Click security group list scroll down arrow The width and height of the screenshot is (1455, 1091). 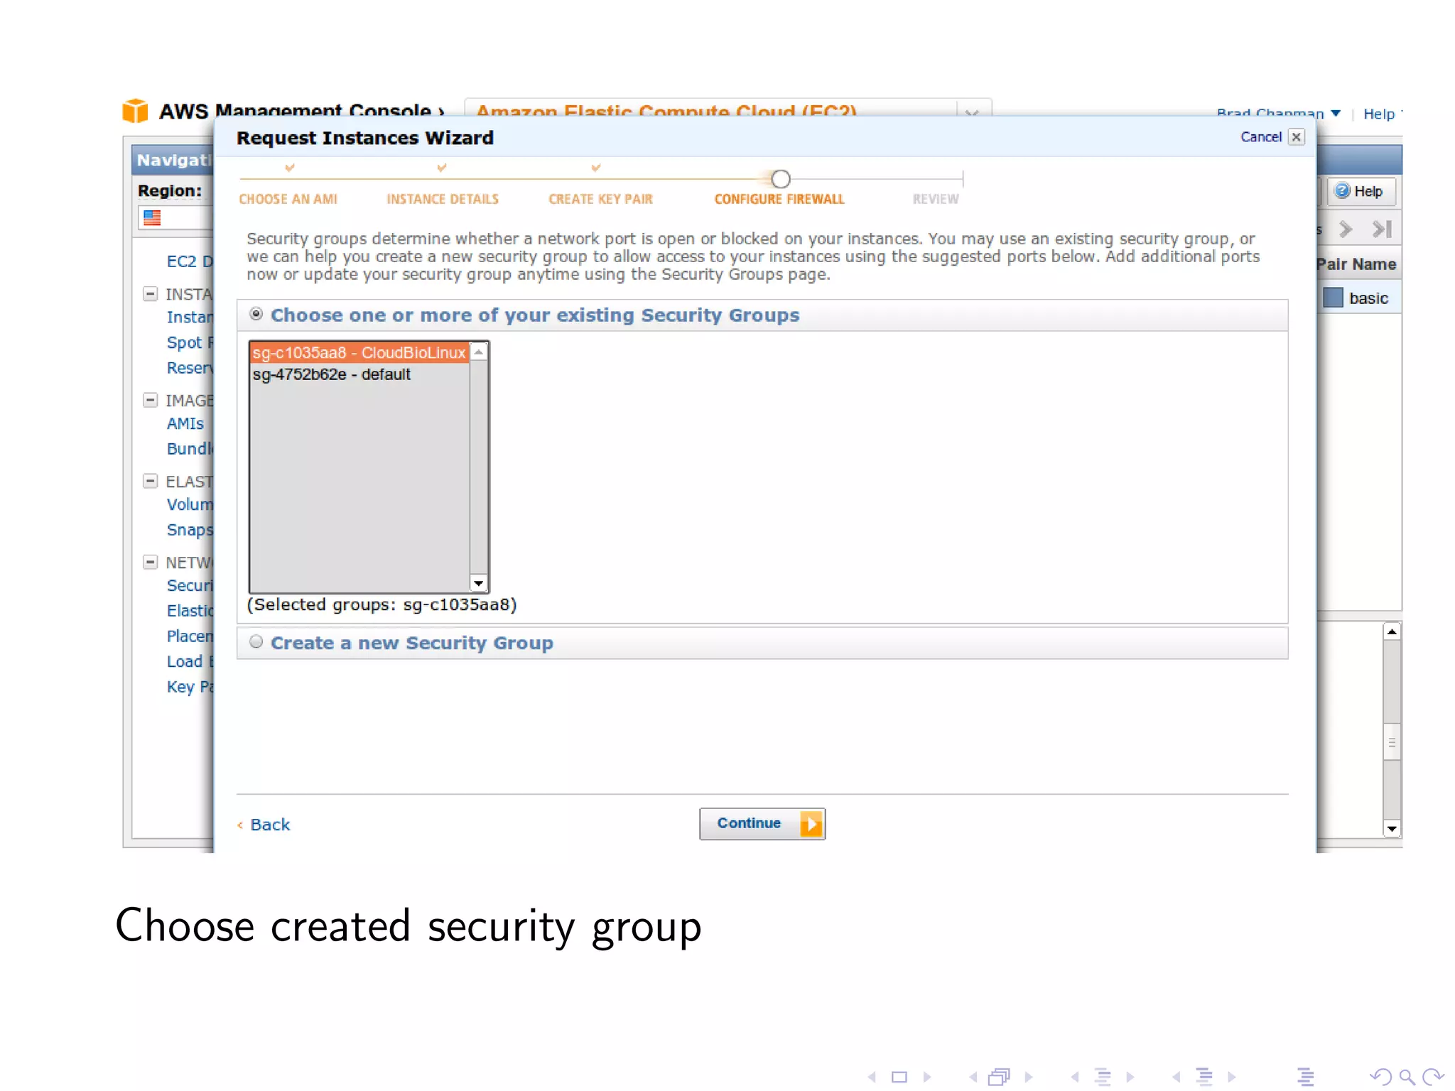point(479,583)
